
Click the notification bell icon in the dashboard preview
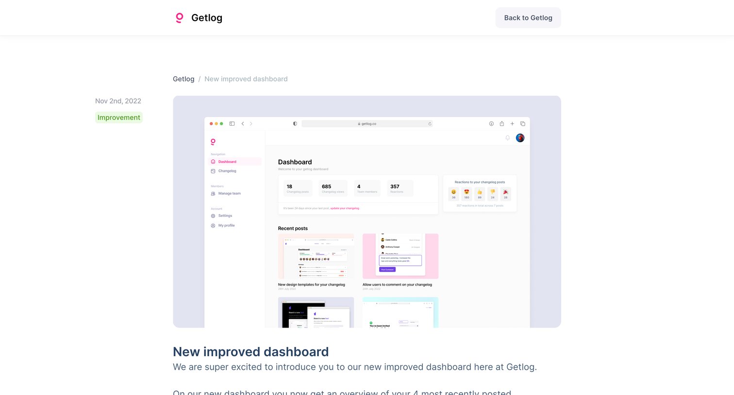(508, 138)
